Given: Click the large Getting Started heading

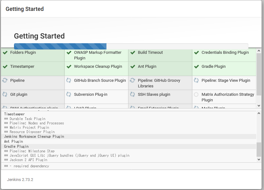Looking at the screenshot, I should tap(39, 36).
